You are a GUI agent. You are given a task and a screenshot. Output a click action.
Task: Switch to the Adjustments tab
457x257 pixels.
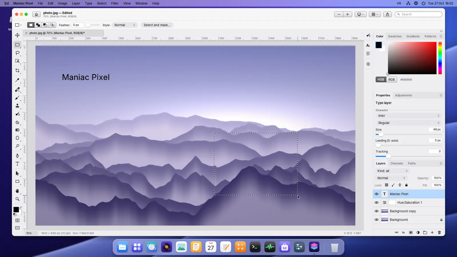[x=403, y=95]
